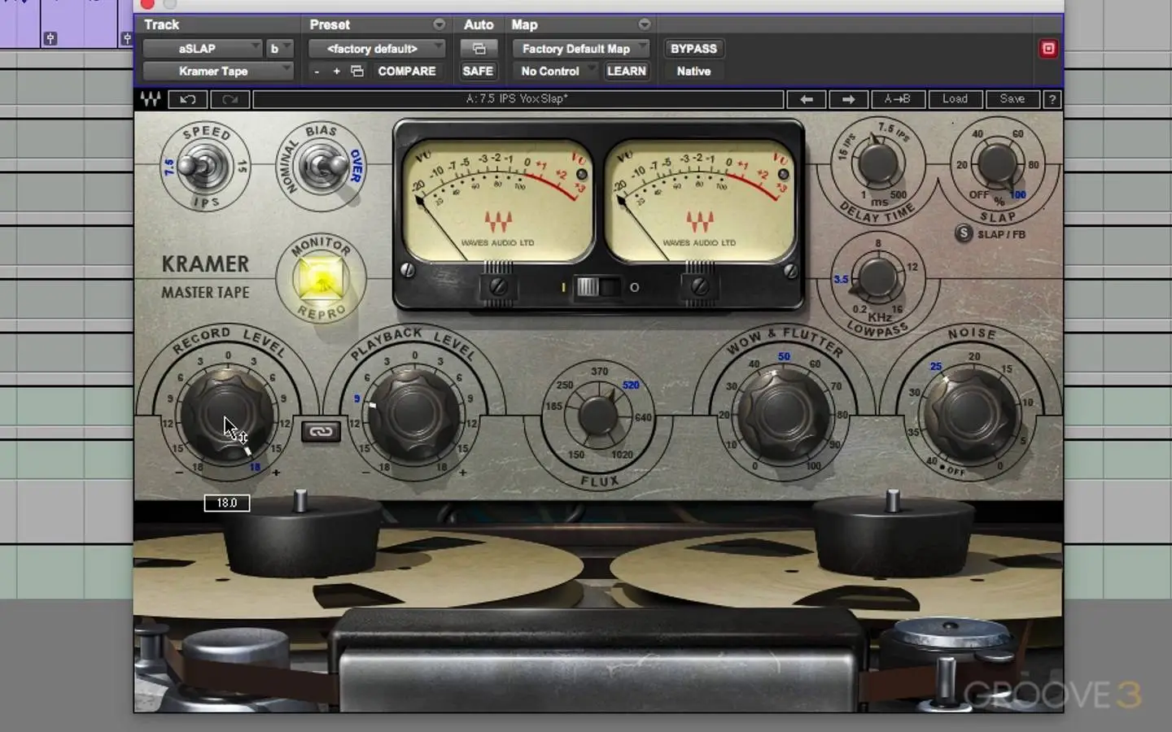Click the preset copy settings icon

357,72
